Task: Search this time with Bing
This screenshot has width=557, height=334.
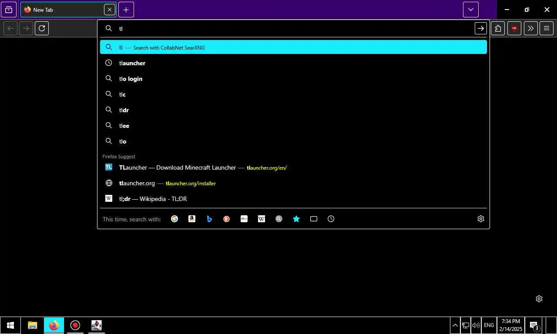Action: [x=209, y=219]
